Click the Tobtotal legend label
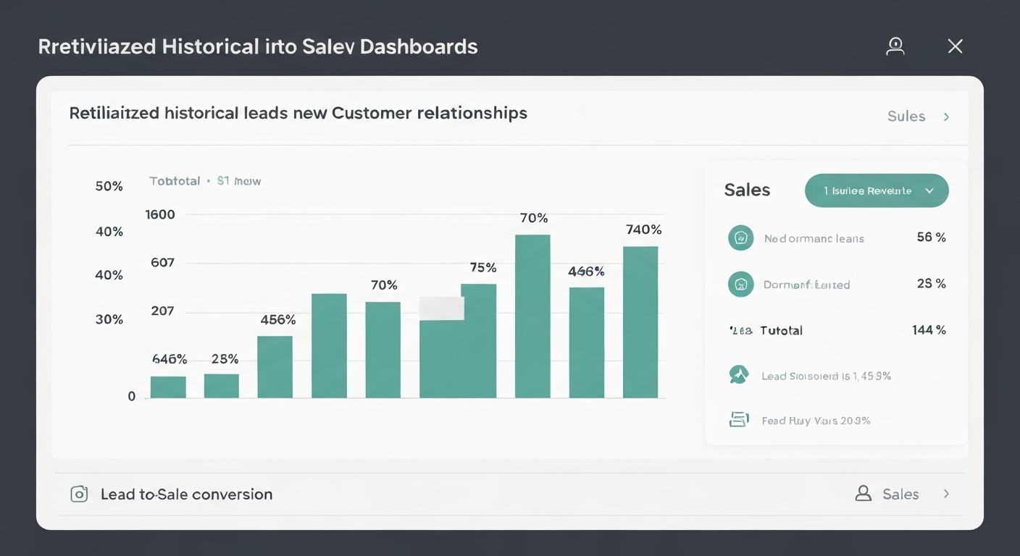Viewport: 1020px width, 556px height. click(175, 181)
